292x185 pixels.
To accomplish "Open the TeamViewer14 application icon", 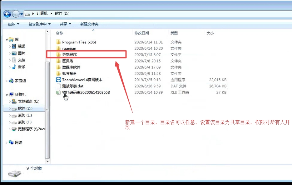I will tap(58, 80).
